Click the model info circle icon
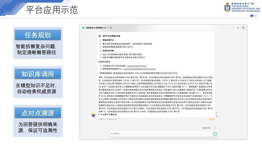Image resolution: width=262 pixels, height=147 pixels. [x=111, y=28]
